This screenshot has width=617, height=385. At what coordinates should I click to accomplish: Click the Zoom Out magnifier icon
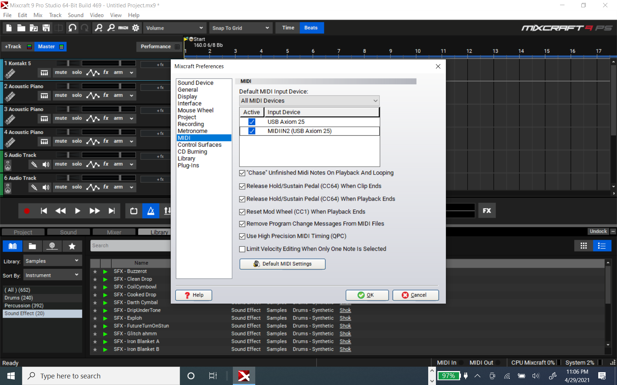point(111,28)
